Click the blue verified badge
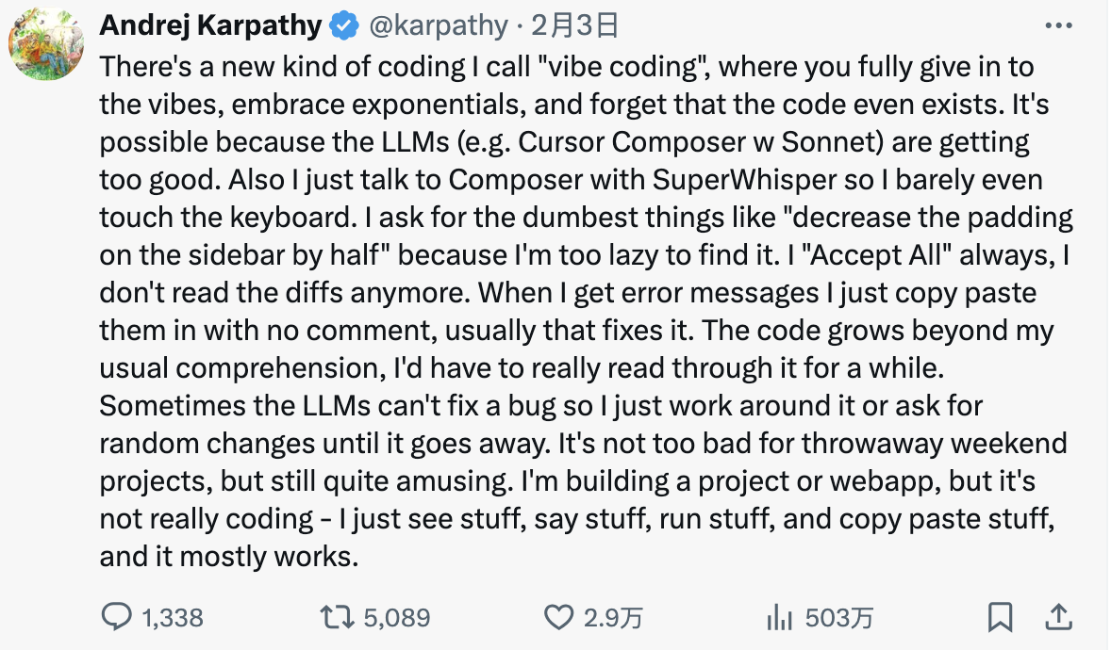1111x650 pixels. point(342,26)
